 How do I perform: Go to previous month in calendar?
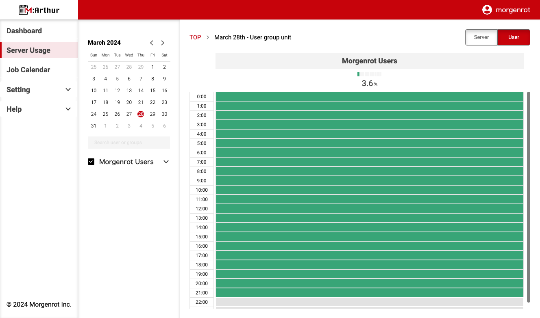[x=152, y=43]
